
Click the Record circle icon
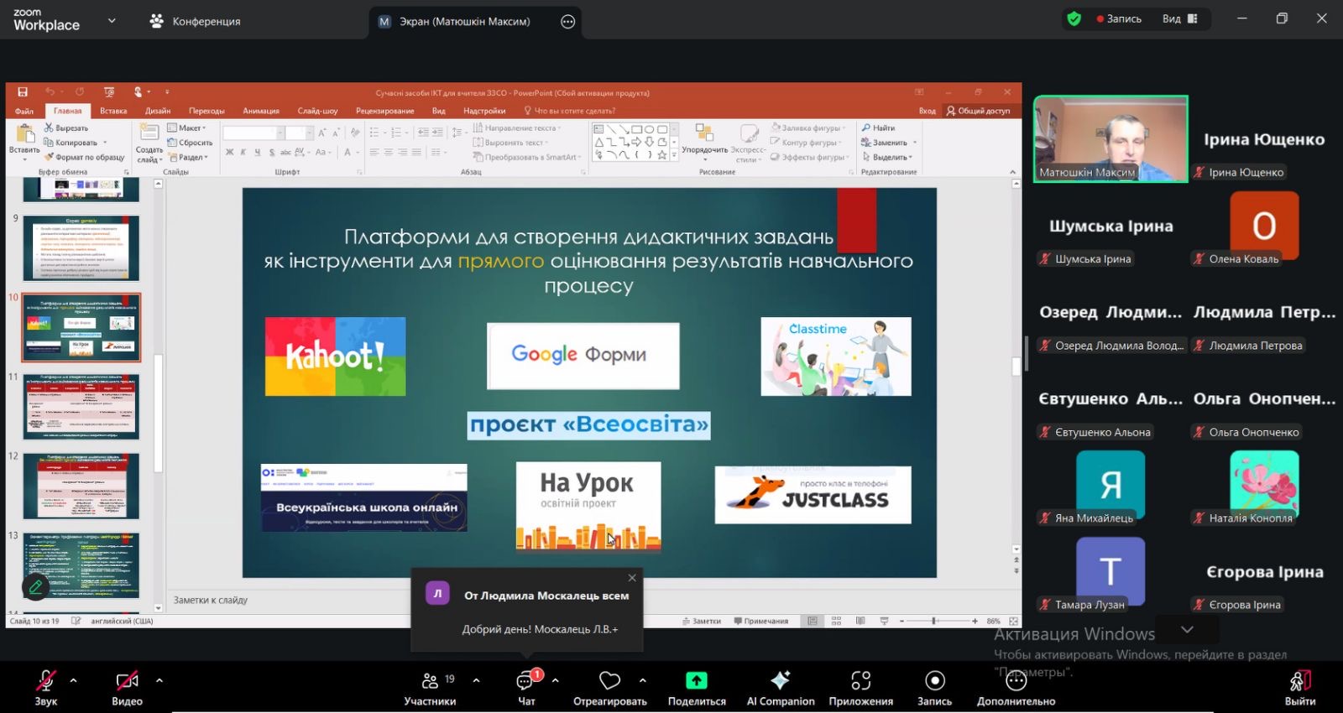tap(934, 680)
